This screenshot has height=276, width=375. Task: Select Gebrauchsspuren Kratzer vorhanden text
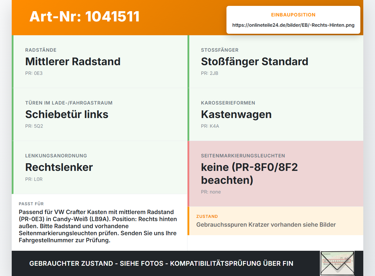(x=266, y=225)
